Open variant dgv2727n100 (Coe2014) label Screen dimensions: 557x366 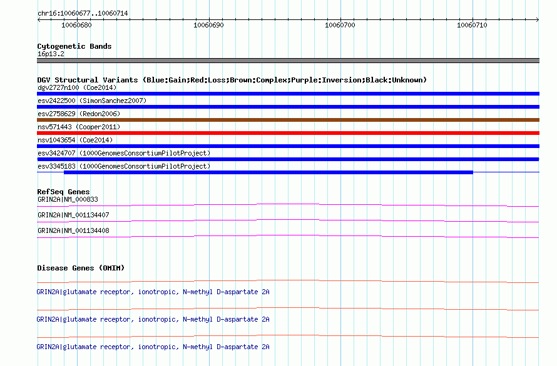pyautogui.click(x=77, y=87)
